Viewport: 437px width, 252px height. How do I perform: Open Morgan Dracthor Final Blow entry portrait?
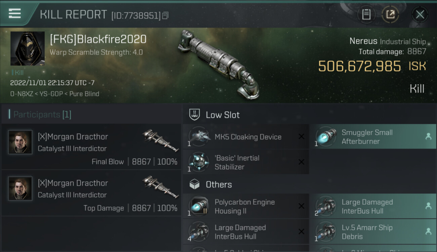click(x=20, y=142)
